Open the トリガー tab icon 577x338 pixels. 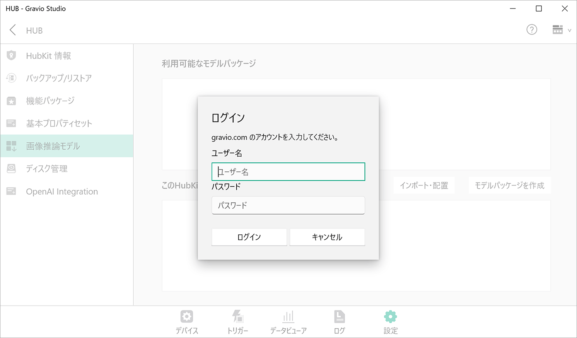tap(237, 317)
